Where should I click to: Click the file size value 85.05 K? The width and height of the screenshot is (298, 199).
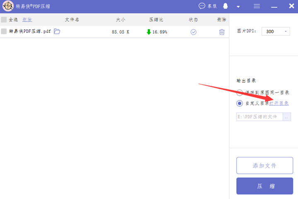click(121, 32)
